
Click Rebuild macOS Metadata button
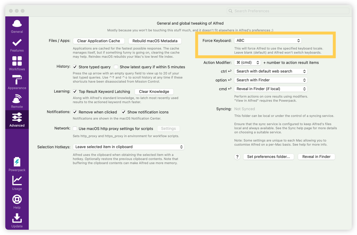[x=155, y=41]
